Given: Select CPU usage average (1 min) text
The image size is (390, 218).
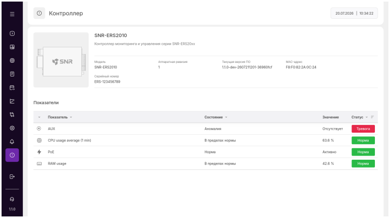Looking at the screenshot, I should click(x=69, y=140).
